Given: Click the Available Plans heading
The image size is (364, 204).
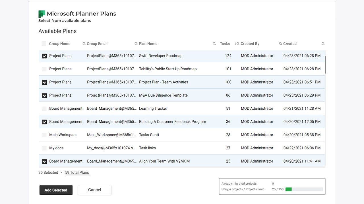Looking at the screenshot, I should [57, 31].
